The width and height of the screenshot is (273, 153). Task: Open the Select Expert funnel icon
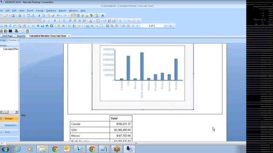pos(79,26)
